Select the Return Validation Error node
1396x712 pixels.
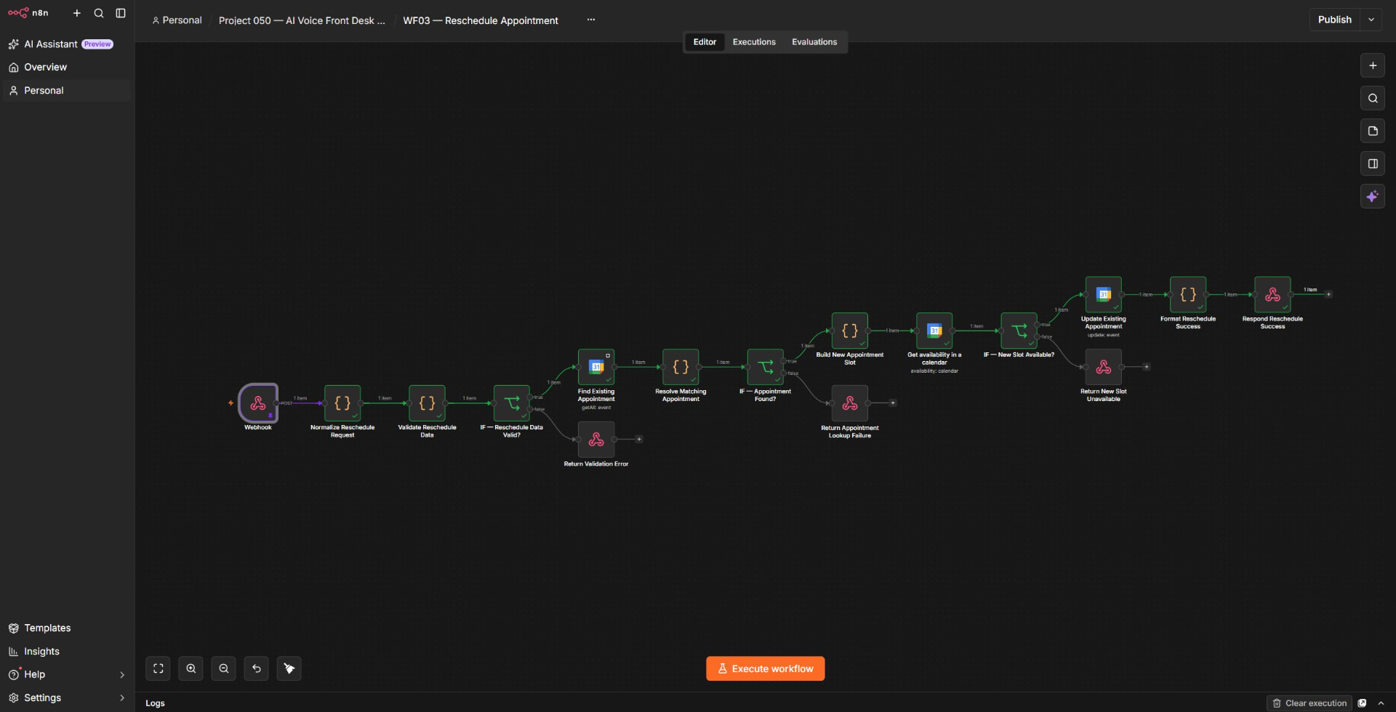596,440
